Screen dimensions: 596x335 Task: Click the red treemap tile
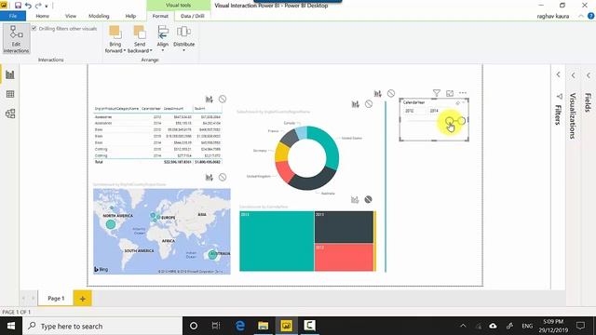(344, 257)
